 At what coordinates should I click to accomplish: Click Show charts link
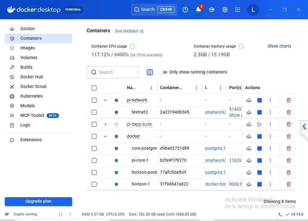[x=279, y=46]
